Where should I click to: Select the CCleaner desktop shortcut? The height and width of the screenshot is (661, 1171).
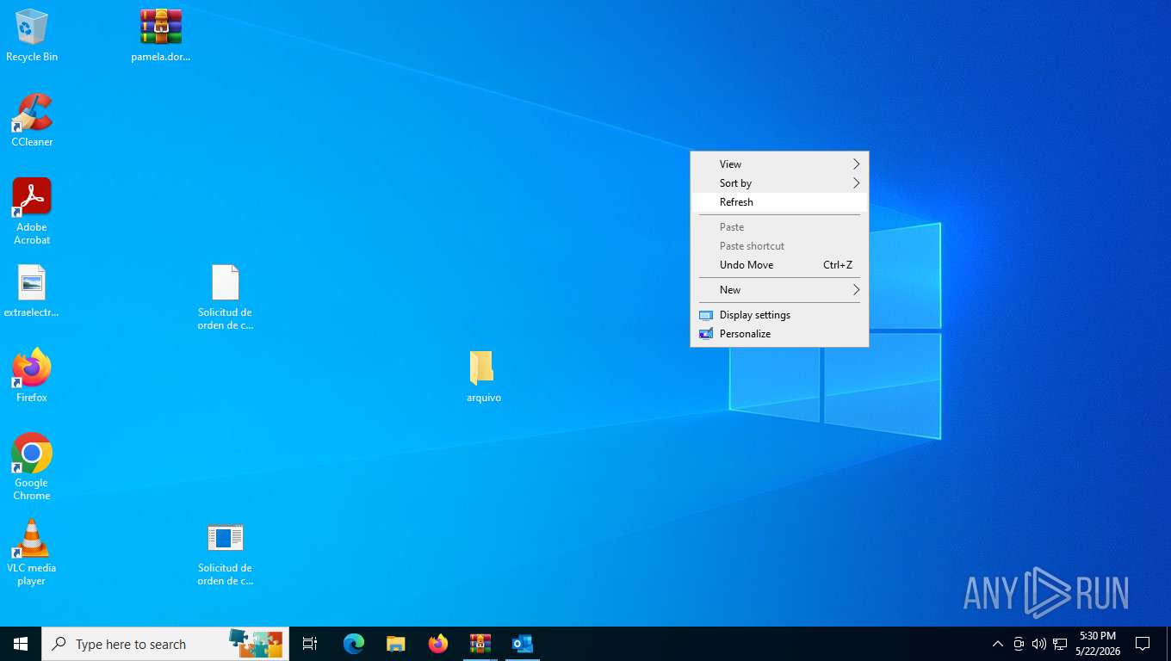[x=32, y=120]
